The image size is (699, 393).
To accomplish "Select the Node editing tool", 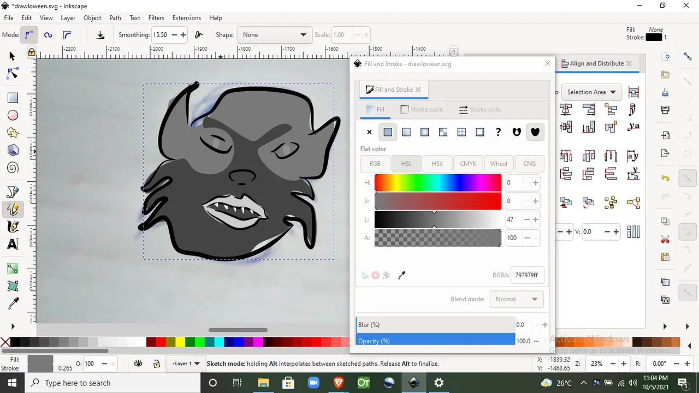I will coord(13,74).
